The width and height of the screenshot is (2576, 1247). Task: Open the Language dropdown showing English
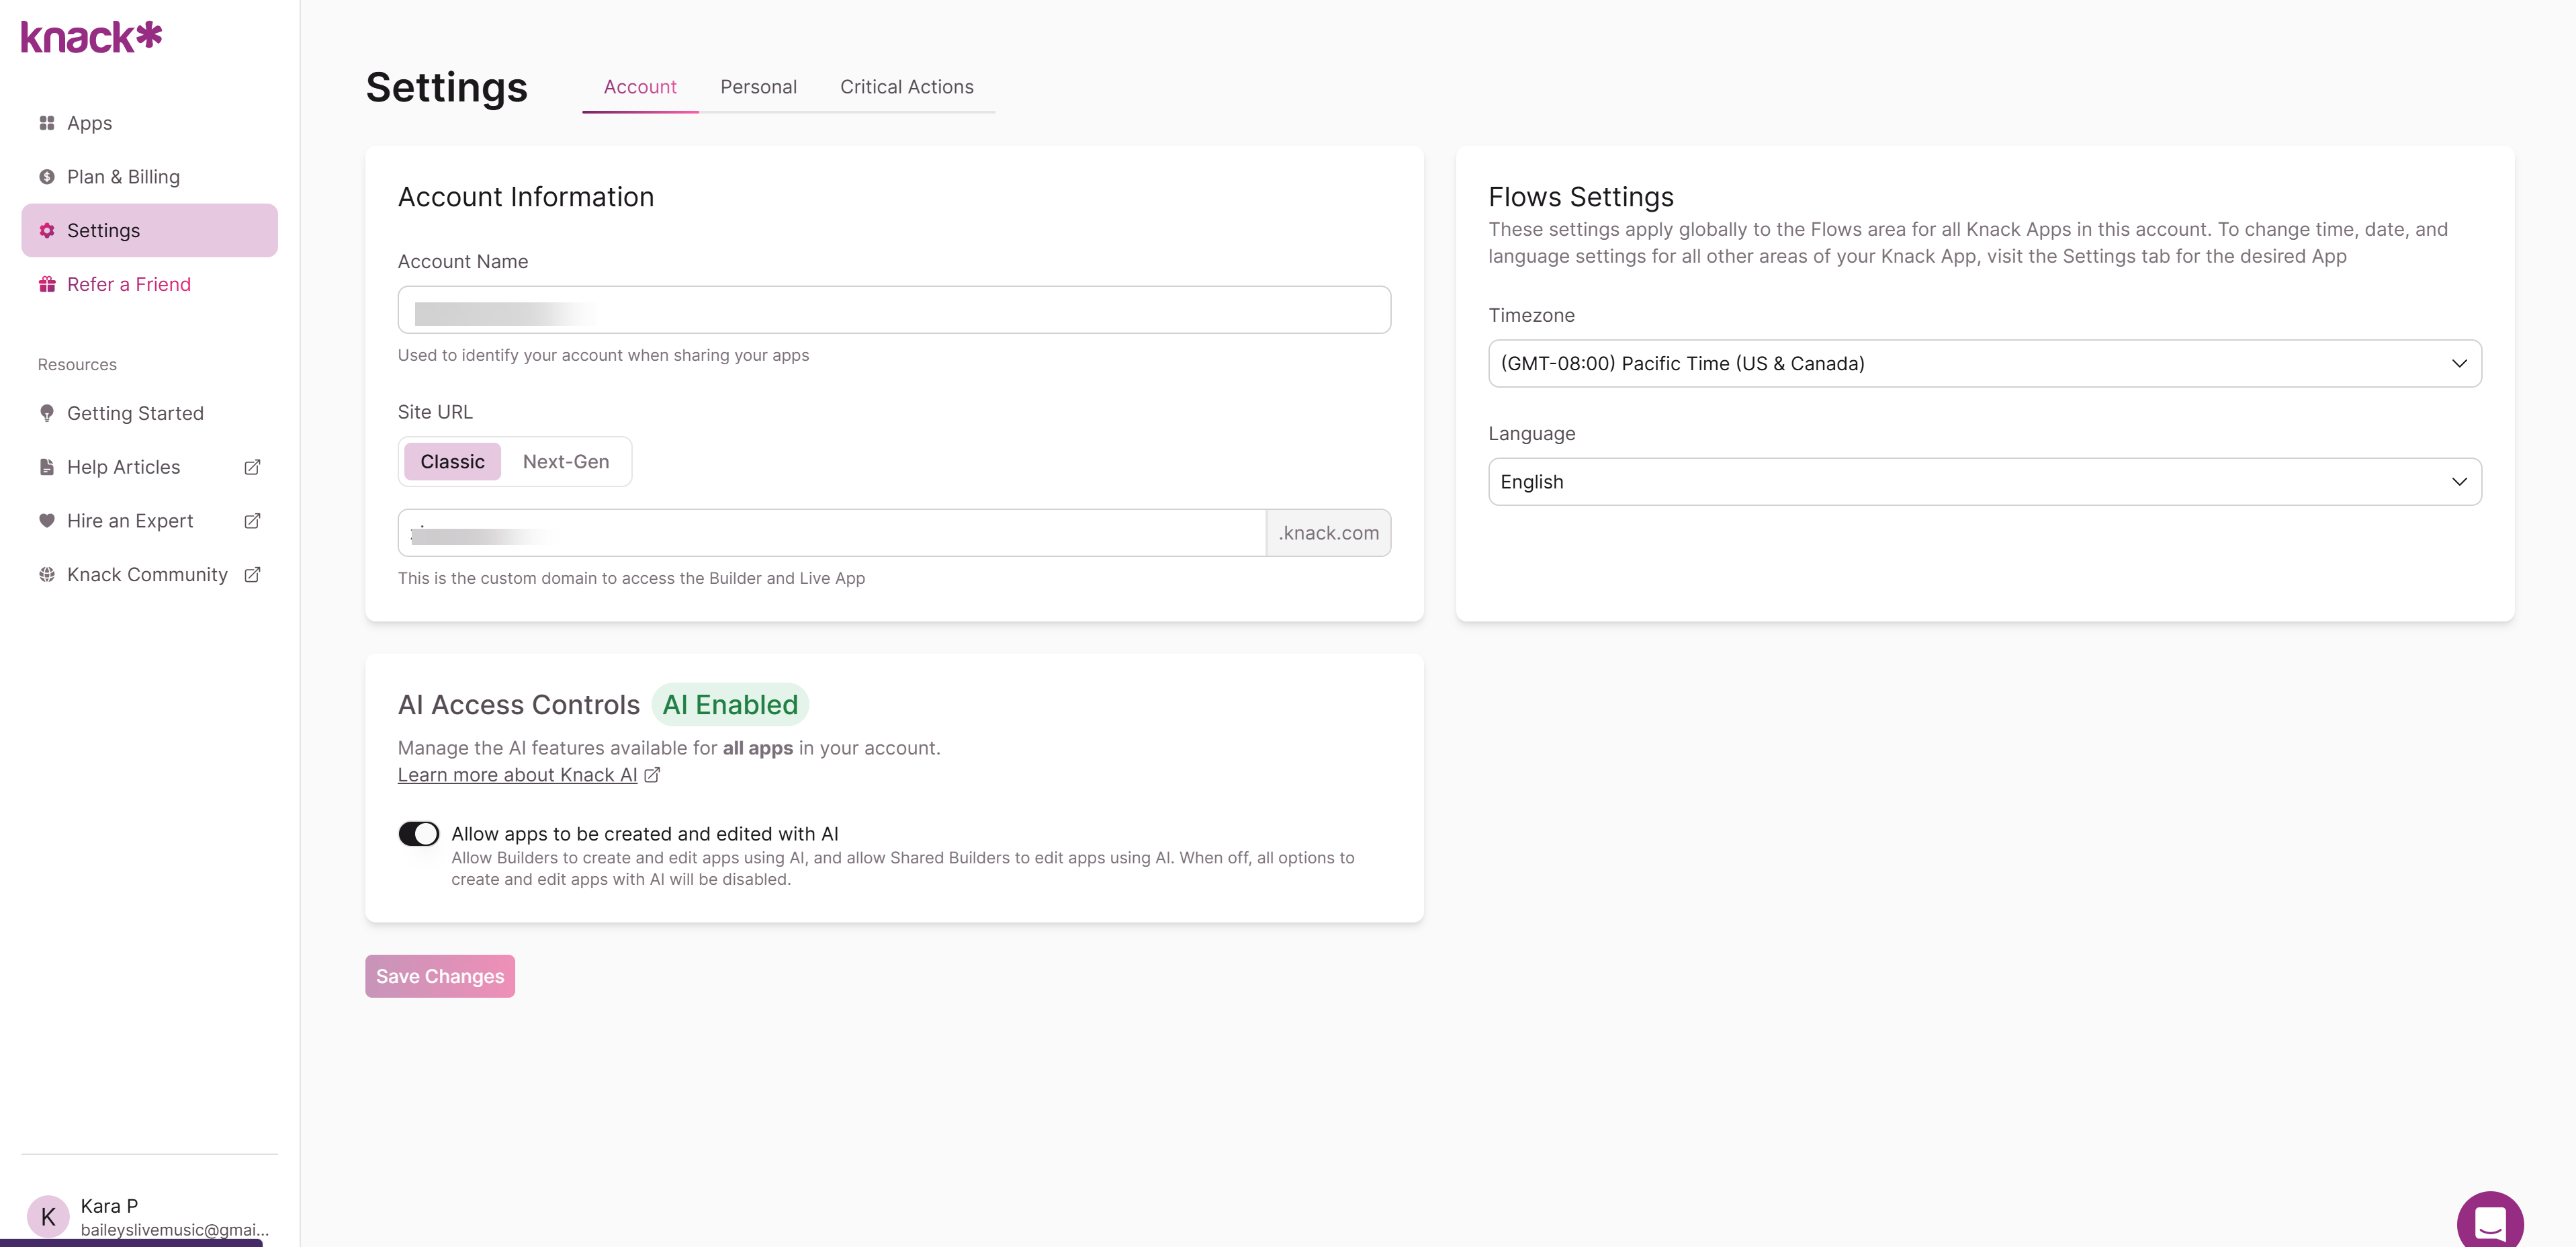pos(1984,482)
